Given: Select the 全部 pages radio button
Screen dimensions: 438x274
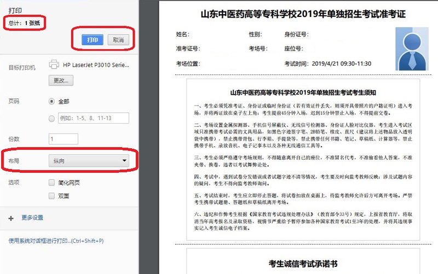Looking at the screenshot, I should point(51,101).
